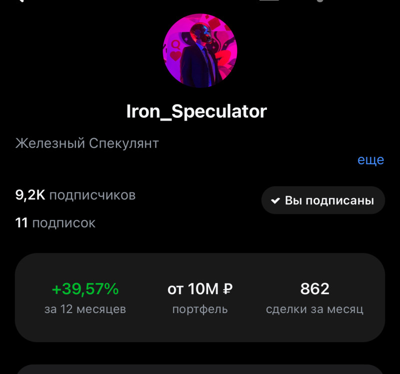
Task: Open the Iron_Speculator profile avatar
Action: click(200, 50)
